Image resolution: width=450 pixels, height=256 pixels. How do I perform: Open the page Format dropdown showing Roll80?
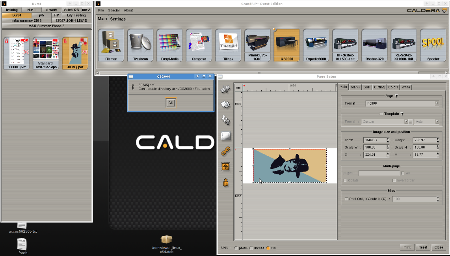pos(402,103)
